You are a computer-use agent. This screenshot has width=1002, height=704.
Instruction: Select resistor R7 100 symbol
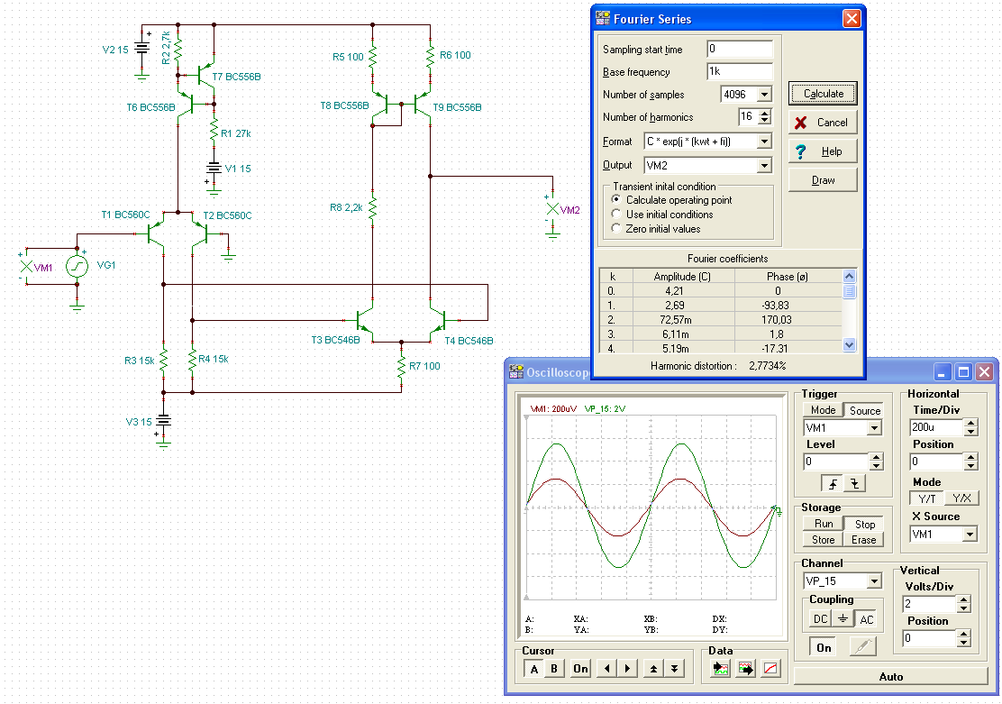pos(401,367)
